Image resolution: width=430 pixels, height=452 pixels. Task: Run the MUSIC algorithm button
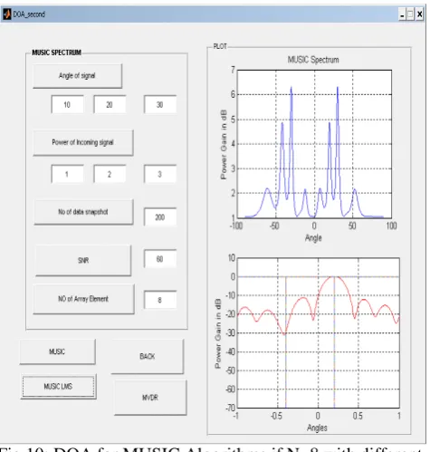point(58,351)
